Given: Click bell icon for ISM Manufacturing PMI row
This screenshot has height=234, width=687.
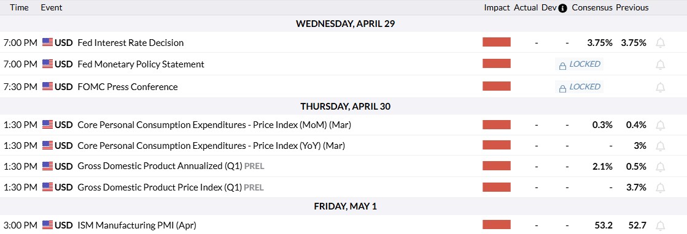Looking at the screenshot, I should point(660,225).
